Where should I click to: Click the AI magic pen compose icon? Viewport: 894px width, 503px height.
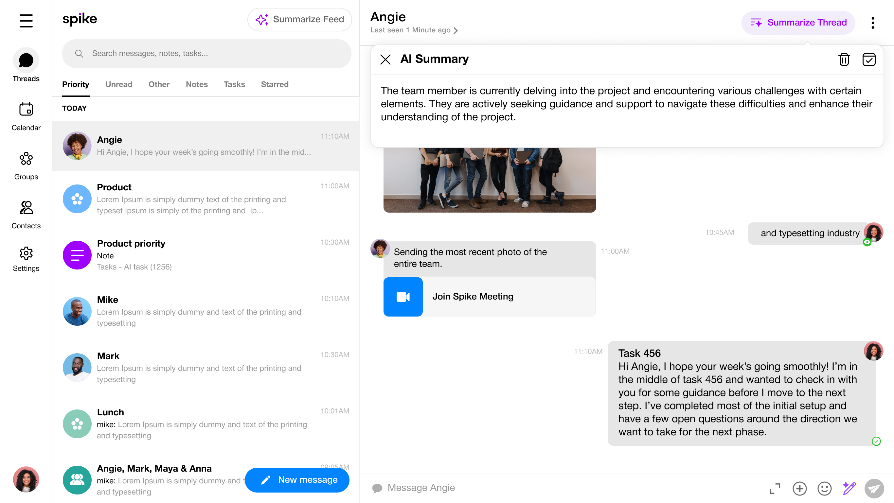click(849, 488)
